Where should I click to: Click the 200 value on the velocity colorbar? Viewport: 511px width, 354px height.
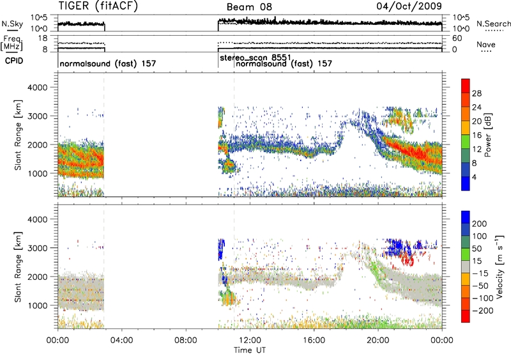(x=479, y=224)
